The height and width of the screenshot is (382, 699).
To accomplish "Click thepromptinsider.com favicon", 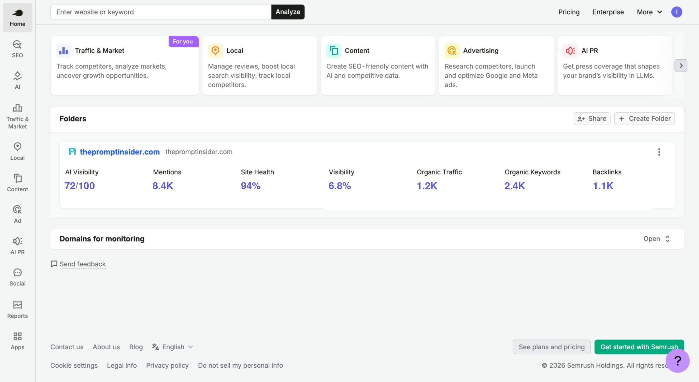I will (x=72, y=151).
